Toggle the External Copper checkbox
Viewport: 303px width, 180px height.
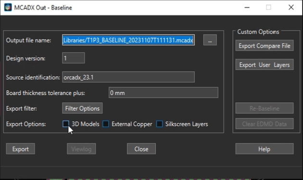[106, 124]
